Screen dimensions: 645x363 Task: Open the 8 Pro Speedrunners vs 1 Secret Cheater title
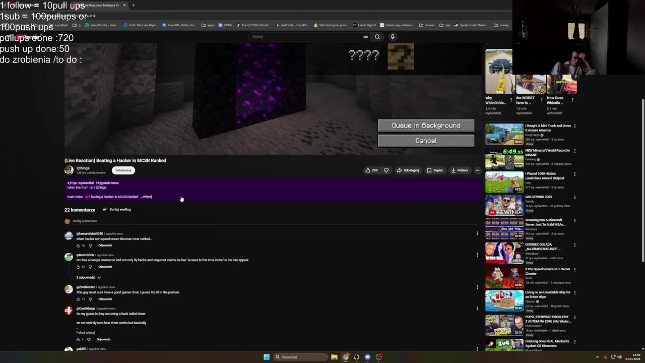point(548,271)
